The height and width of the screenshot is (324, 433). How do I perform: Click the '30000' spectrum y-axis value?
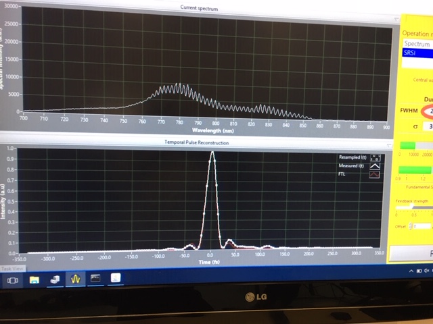[12, 6]
